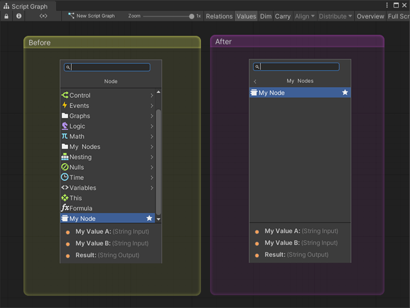Click the Logic category icon
This screenshot has width=410, height=308.
point(66,126)
